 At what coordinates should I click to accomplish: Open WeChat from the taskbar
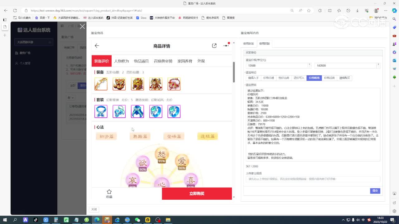137,220
